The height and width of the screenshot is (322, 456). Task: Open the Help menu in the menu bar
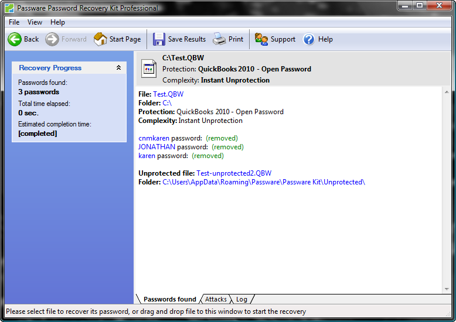pos(57,22)
